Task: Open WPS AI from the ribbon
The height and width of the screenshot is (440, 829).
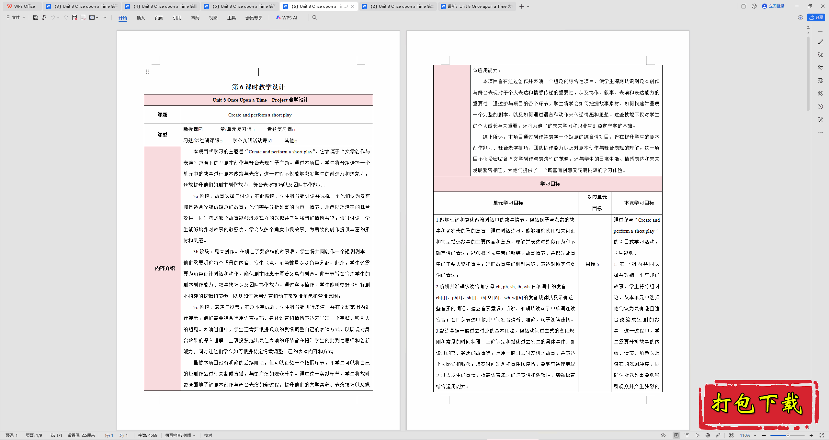Action: (287, 18)
